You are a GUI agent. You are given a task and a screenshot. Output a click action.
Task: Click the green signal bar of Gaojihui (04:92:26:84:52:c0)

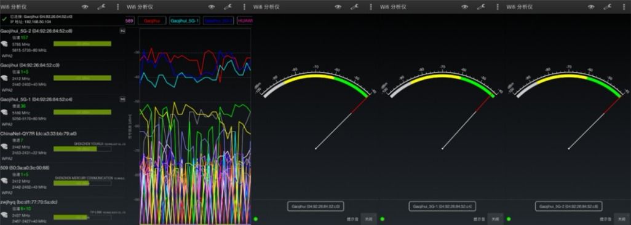click(82, 78)
